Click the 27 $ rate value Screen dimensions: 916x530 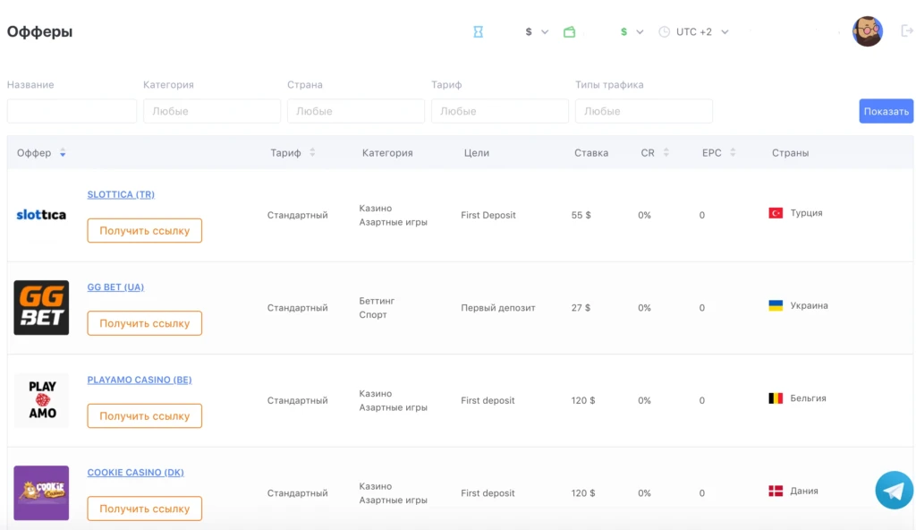[x=581, y=307]
